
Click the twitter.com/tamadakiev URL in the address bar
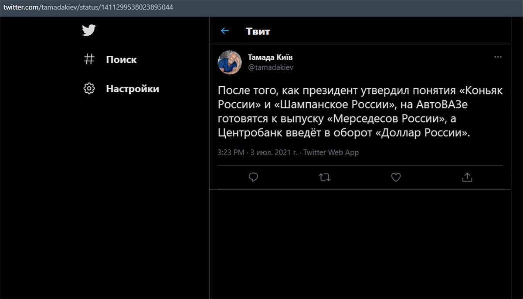point(88,7)
